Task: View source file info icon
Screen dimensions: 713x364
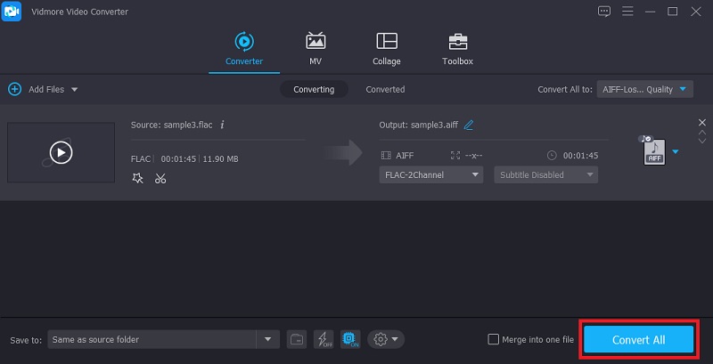Action: pyautogui.click(x=222, y=125)
